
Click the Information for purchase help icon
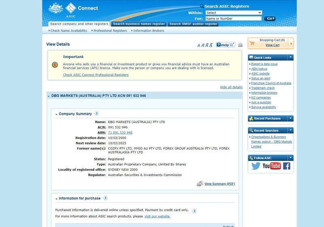(105, 198)
